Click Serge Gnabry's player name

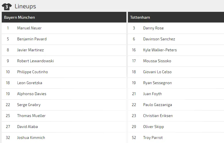(29, 105)
